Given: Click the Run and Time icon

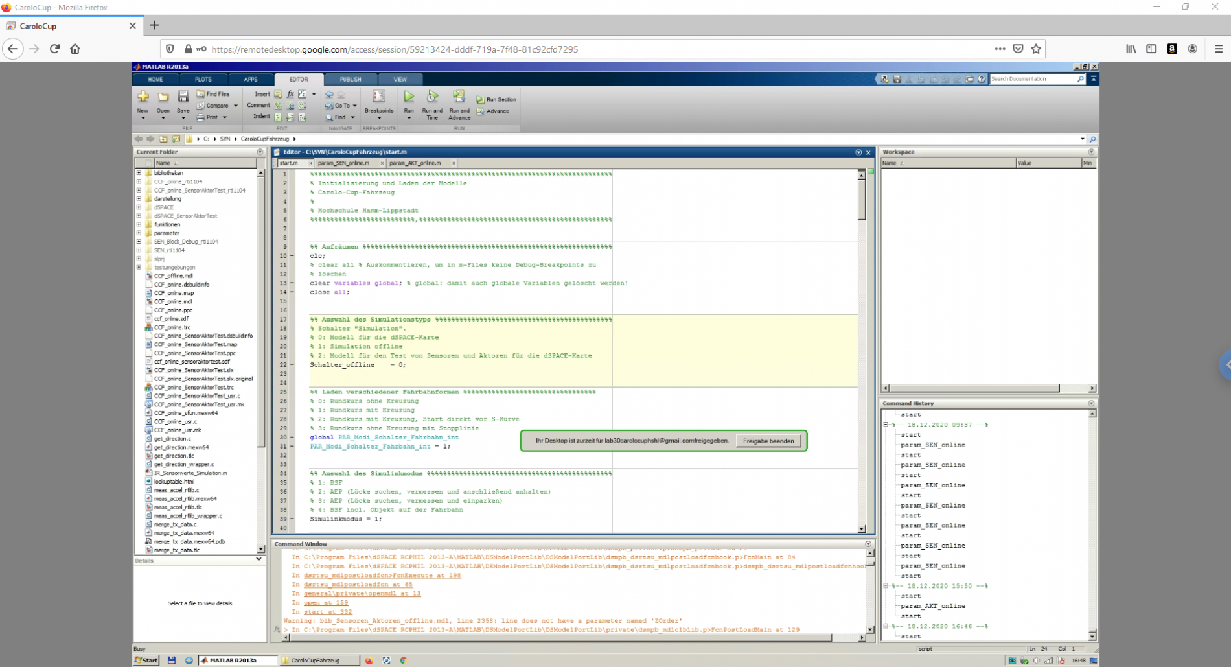Looking at the screenshot, I should (432, 97).
